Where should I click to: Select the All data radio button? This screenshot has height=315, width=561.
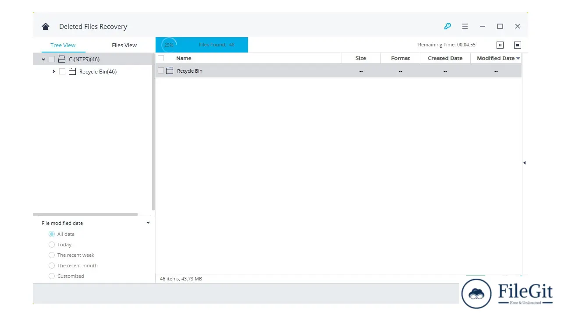pyautogui.click(x=52, y=234)
